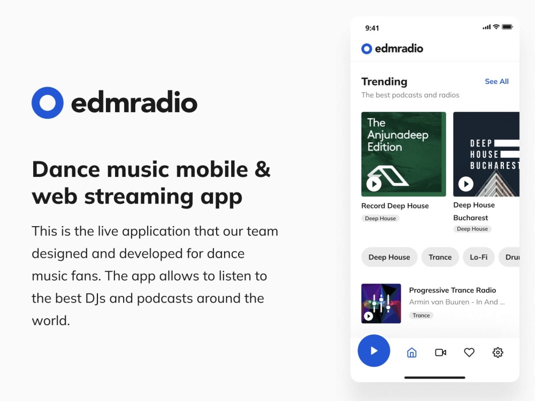Tap the large blue play button

click(373, 351)
